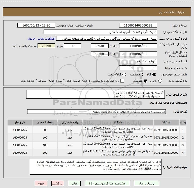Select the متوسط purchase type radio

pyautogui.click(x=145, y=81)
